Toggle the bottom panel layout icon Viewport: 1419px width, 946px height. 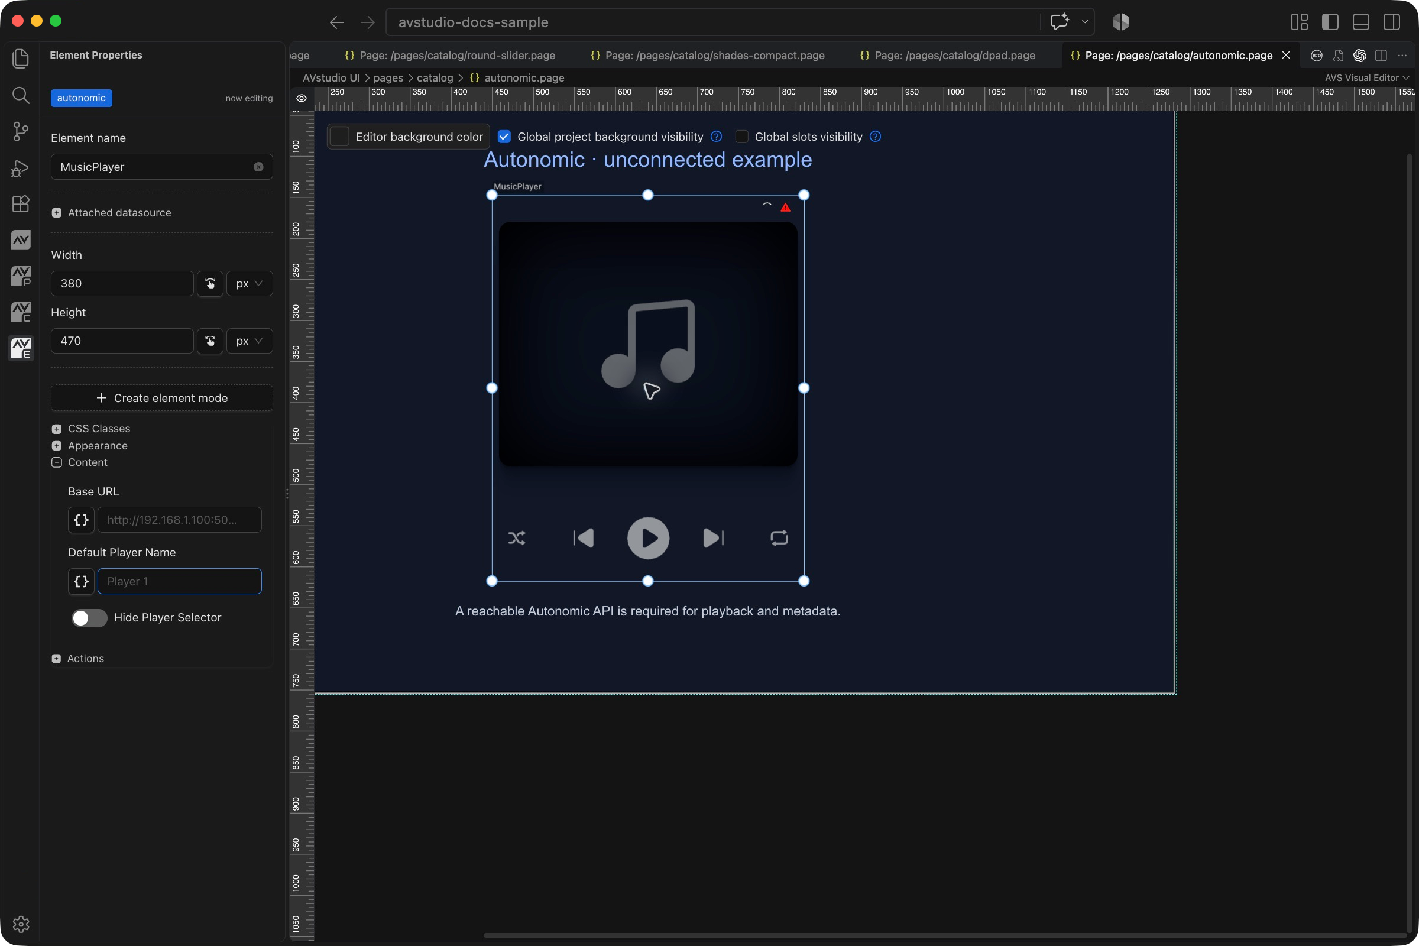point(1361,22)
